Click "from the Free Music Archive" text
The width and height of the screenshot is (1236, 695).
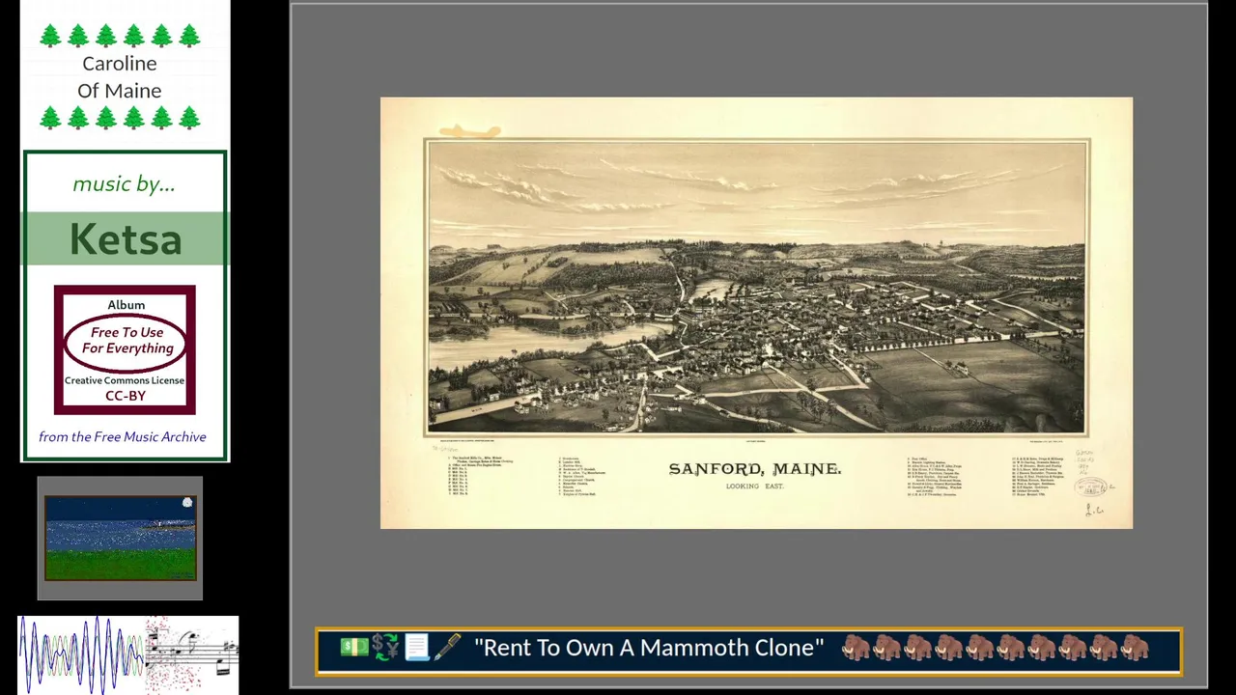pyautogui.click(x=123, y=437)
